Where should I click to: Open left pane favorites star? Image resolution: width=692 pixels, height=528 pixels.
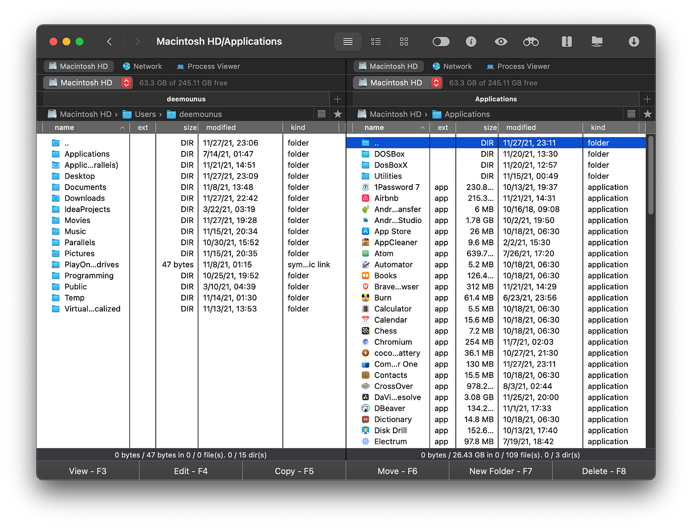(338, 114)
